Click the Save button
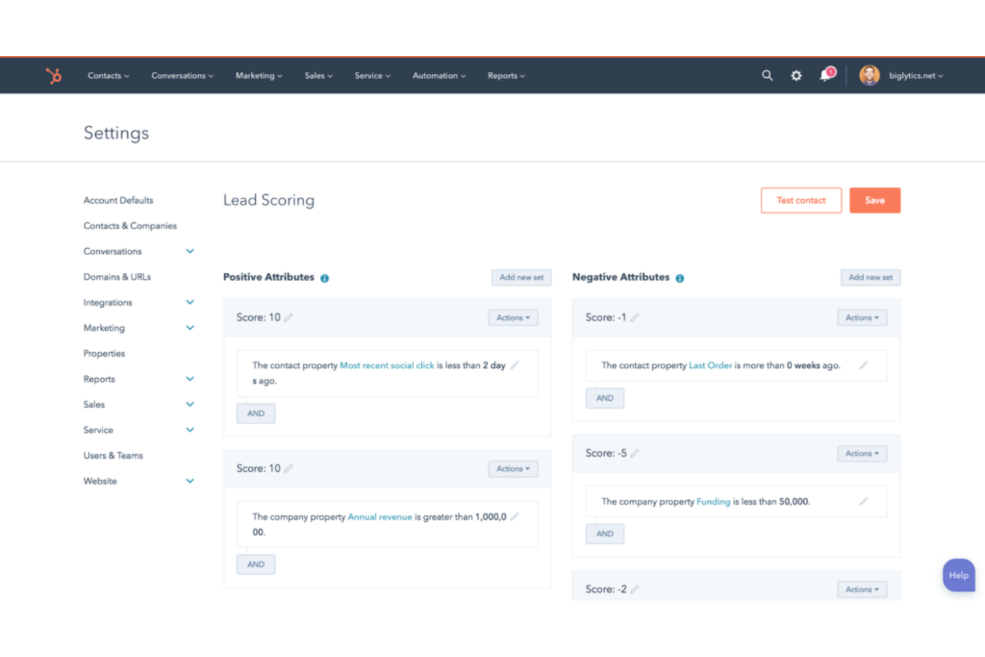 875,200
